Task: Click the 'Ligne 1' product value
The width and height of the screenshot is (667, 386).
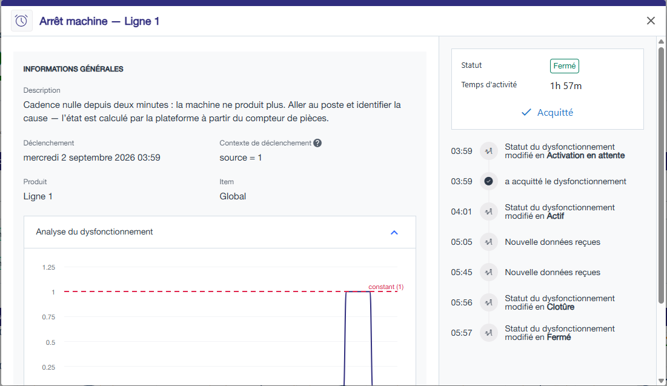Action: click(x=38, y=196)
